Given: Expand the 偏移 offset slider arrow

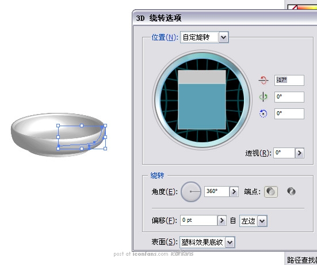Looking at the screenshot, I should coord(221,220).
